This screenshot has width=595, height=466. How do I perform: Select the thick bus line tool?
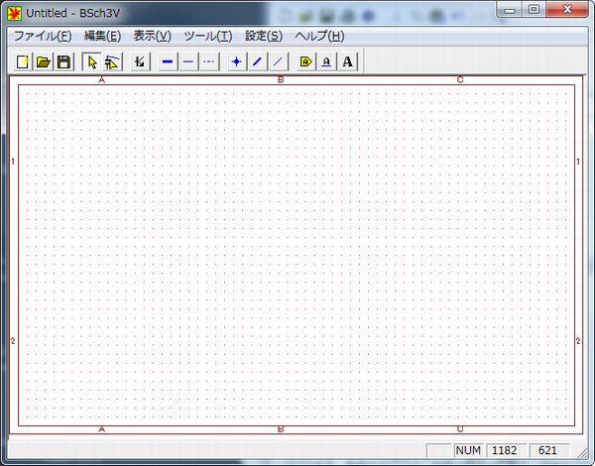point(168,61)
